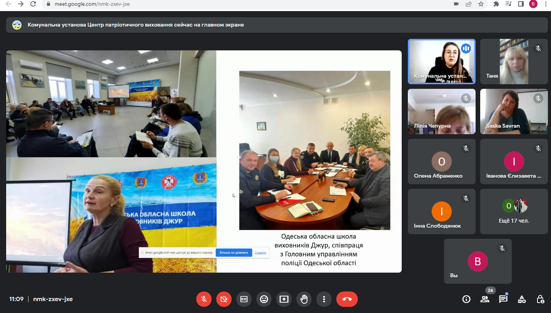Select Таня's video tile
This screenshot has height=313, width=551.
point(514,62)
